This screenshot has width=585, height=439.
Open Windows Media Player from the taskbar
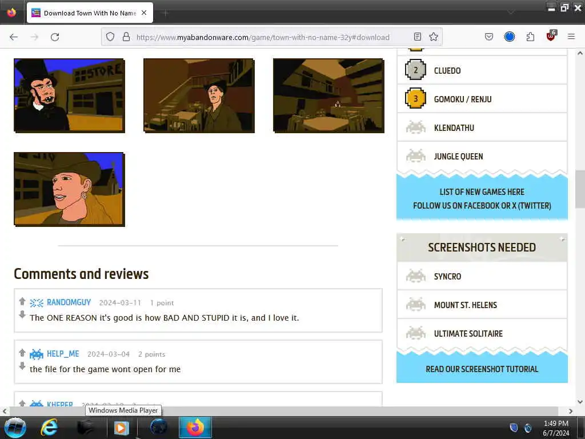(121, 428)
